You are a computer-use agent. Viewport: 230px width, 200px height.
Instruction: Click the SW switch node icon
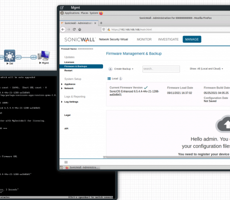click(9, 55)
